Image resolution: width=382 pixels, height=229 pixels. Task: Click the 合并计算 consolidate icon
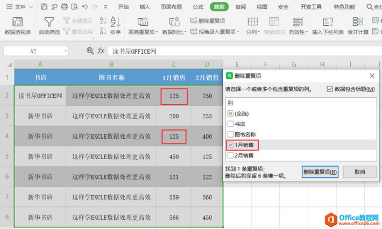358,22
